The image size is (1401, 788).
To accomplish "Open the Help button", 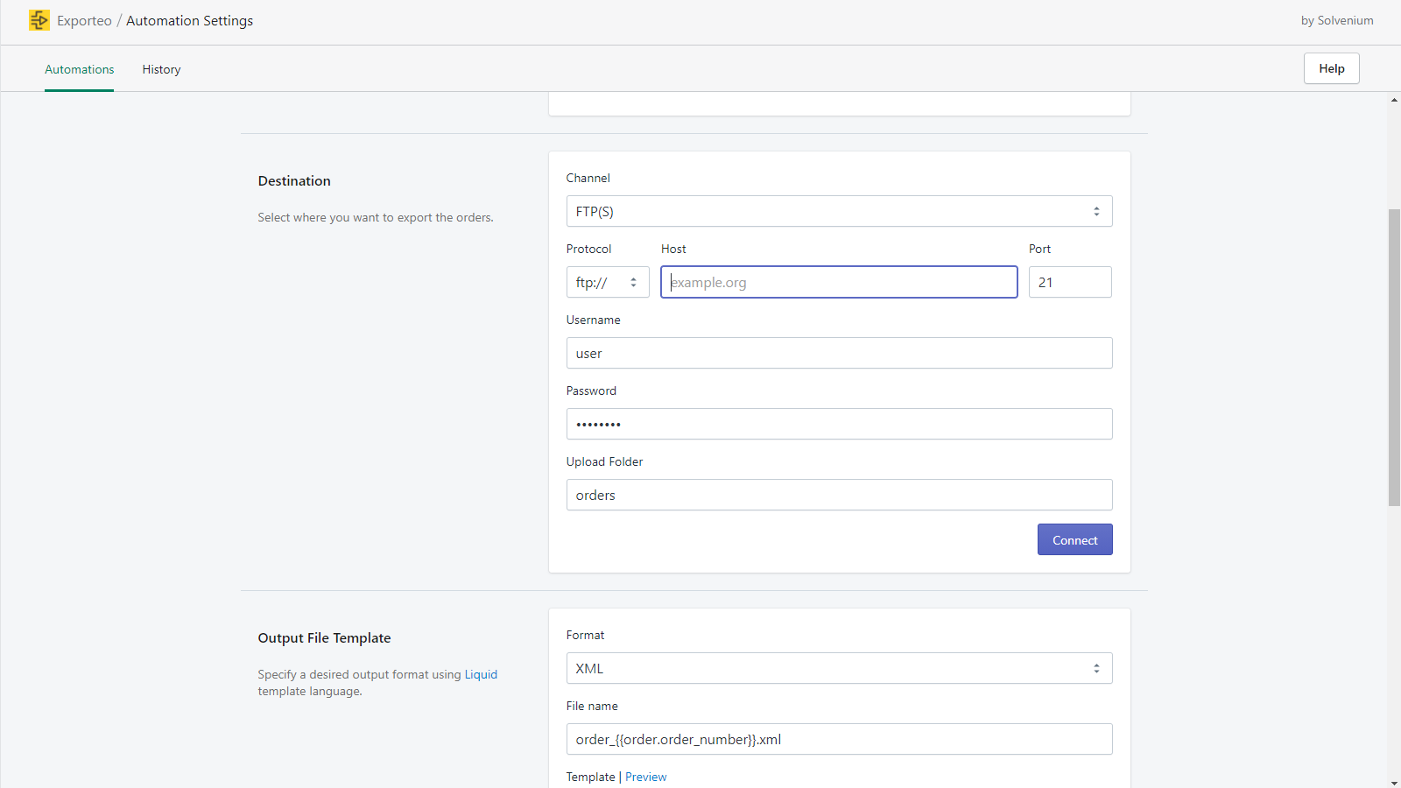I will coord(1331,68).
